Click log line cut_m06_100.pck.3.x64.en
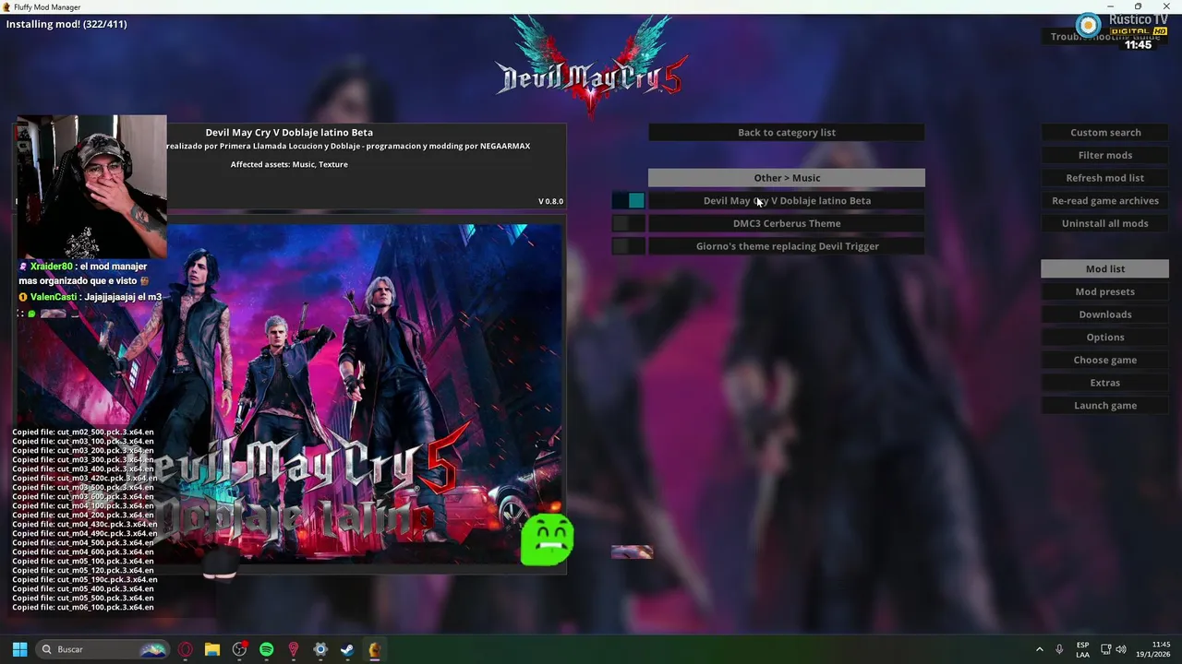Viewport: 1182px width, 664px height. [83, 607]
